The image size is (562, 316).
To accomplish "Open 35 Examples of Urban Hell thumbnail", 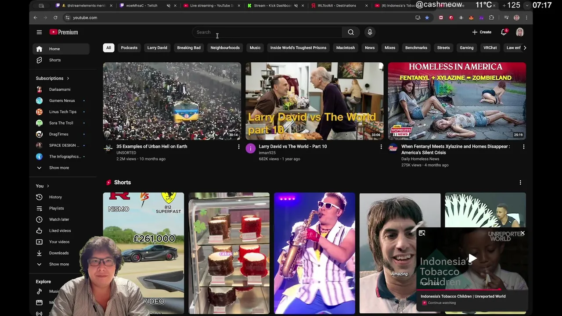I will coord(172,101).
